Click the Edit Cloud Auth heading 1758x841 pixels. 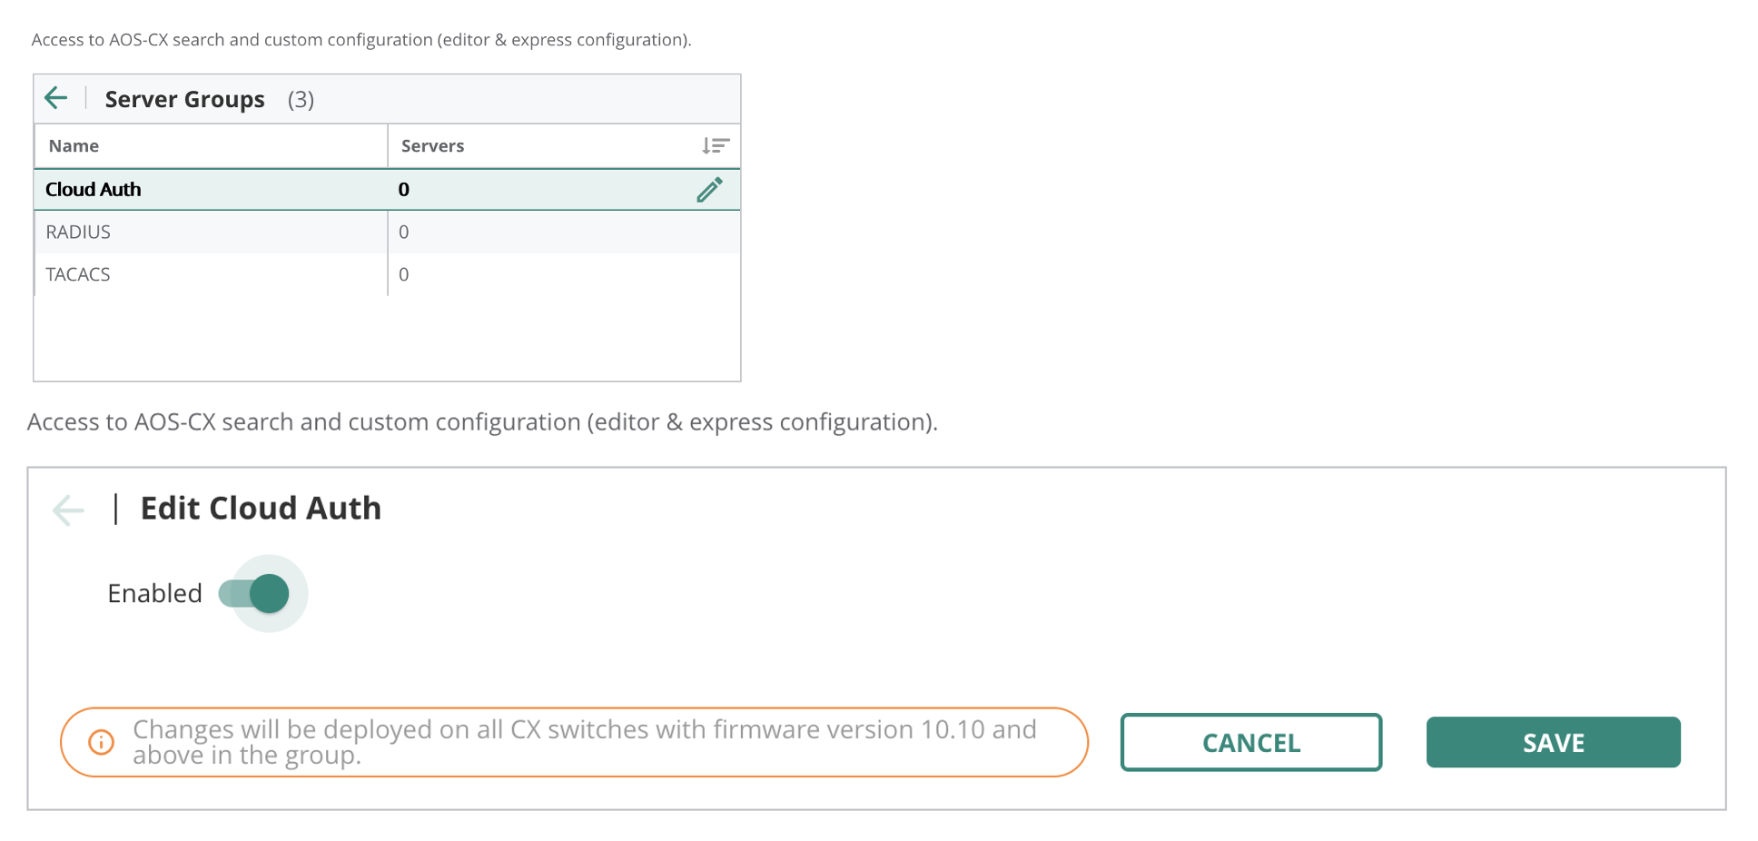(x=261, y=509)
